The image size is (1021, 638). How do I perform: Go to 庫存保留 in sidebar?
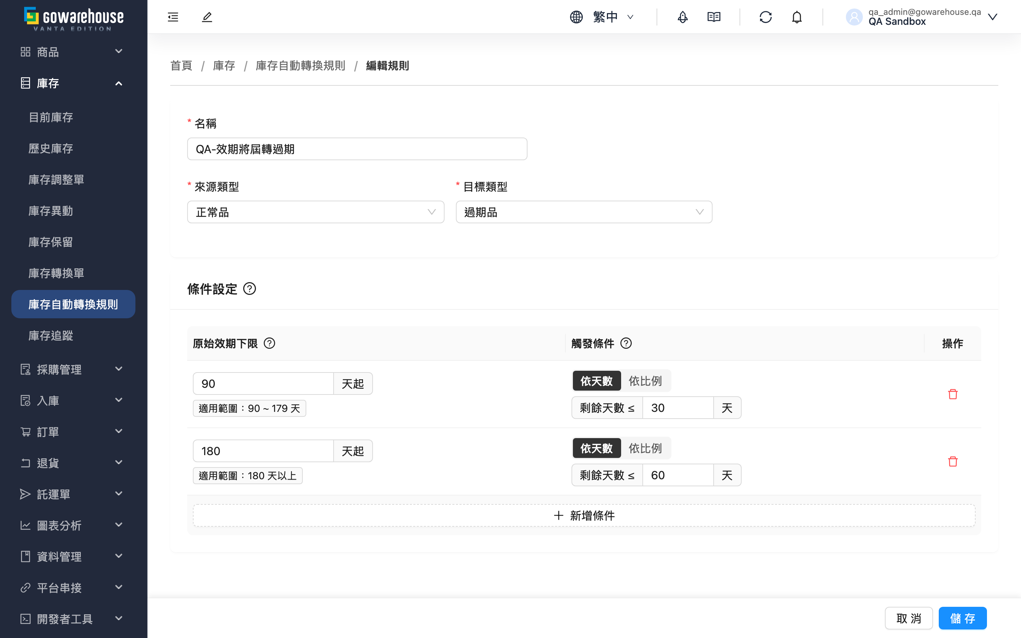[51, 242]
